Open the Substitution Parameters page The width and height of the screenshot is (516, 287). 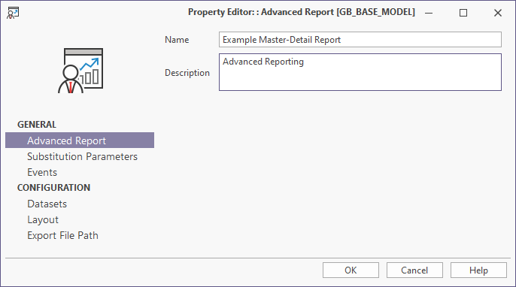[x=82, y=156]
